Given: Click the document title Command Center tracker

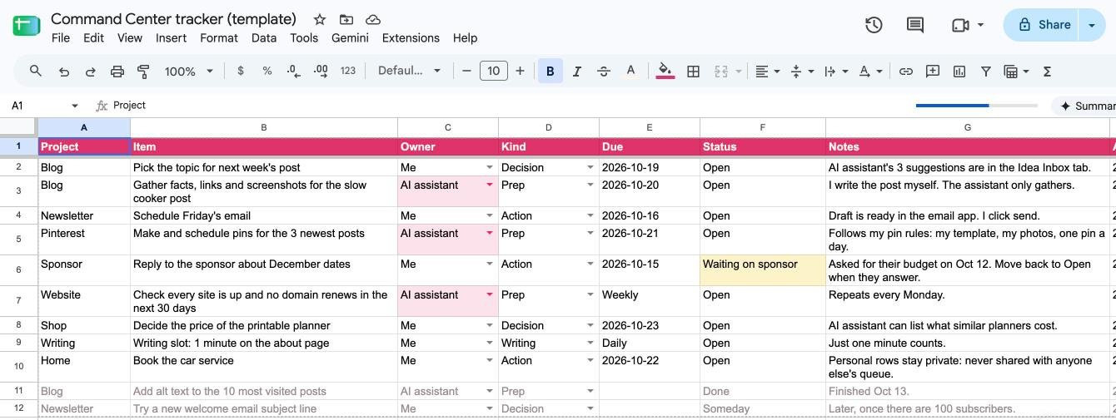Looking at the screenshot, I should 173,18.
